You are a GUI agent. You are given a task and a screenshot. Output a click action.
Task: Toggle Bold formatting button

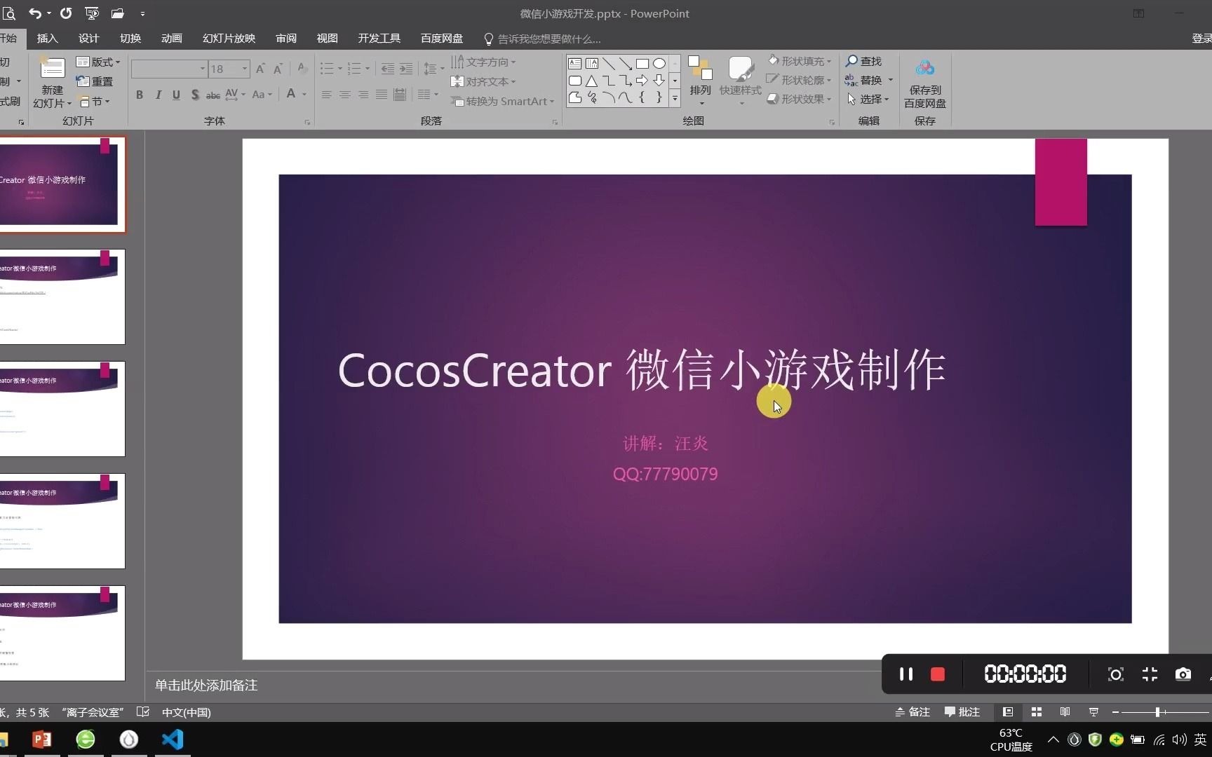140,95
